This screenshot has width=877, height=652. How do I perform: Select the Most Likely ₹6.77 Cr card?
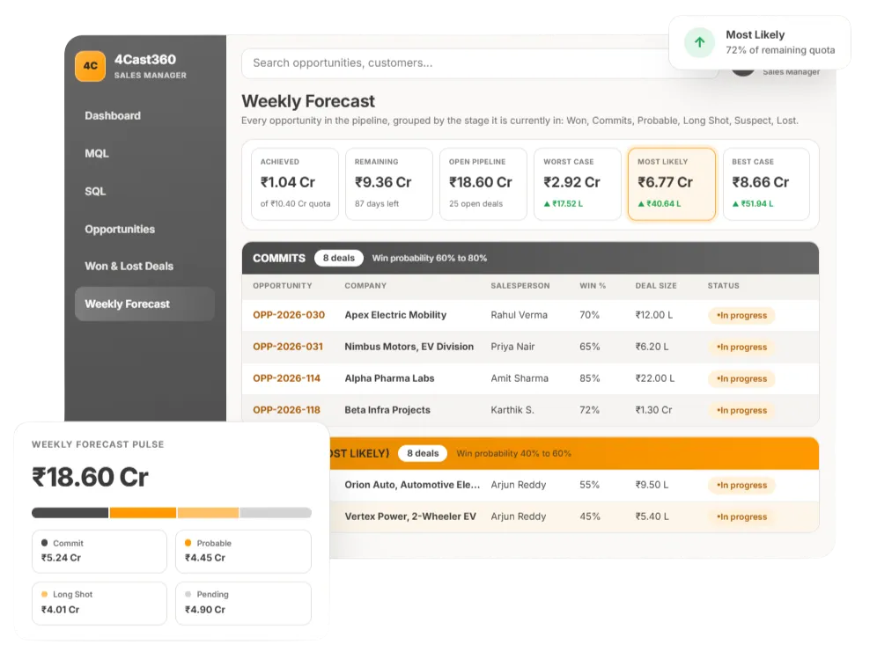click(x=672, y=184)
